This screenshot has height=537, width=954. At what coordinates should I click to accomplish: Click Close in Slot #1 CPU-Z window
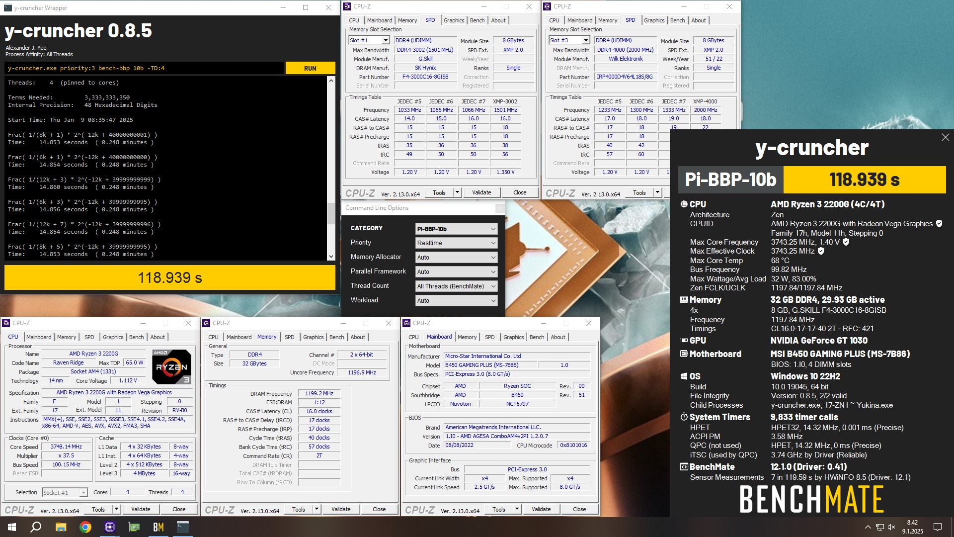520,192
